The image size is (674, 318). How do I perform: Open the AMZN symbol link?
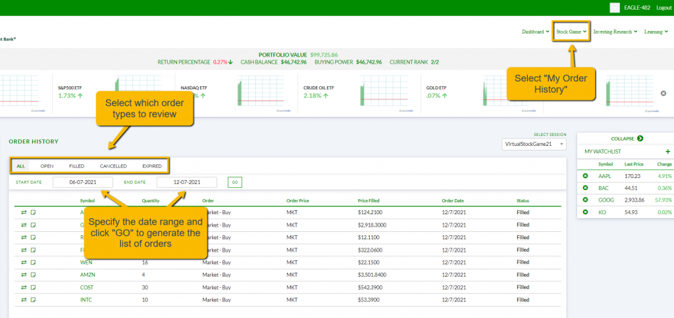pos(87,275)
